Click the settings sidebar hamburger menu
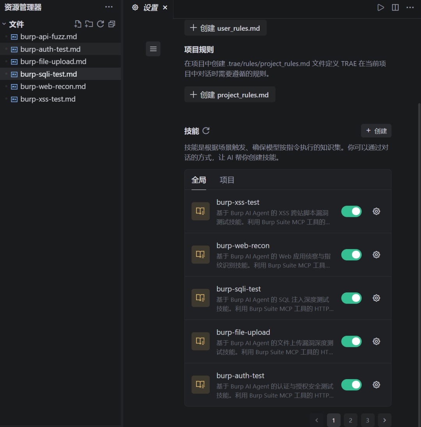This screenshot has height=427, width=421. point(153,49)
